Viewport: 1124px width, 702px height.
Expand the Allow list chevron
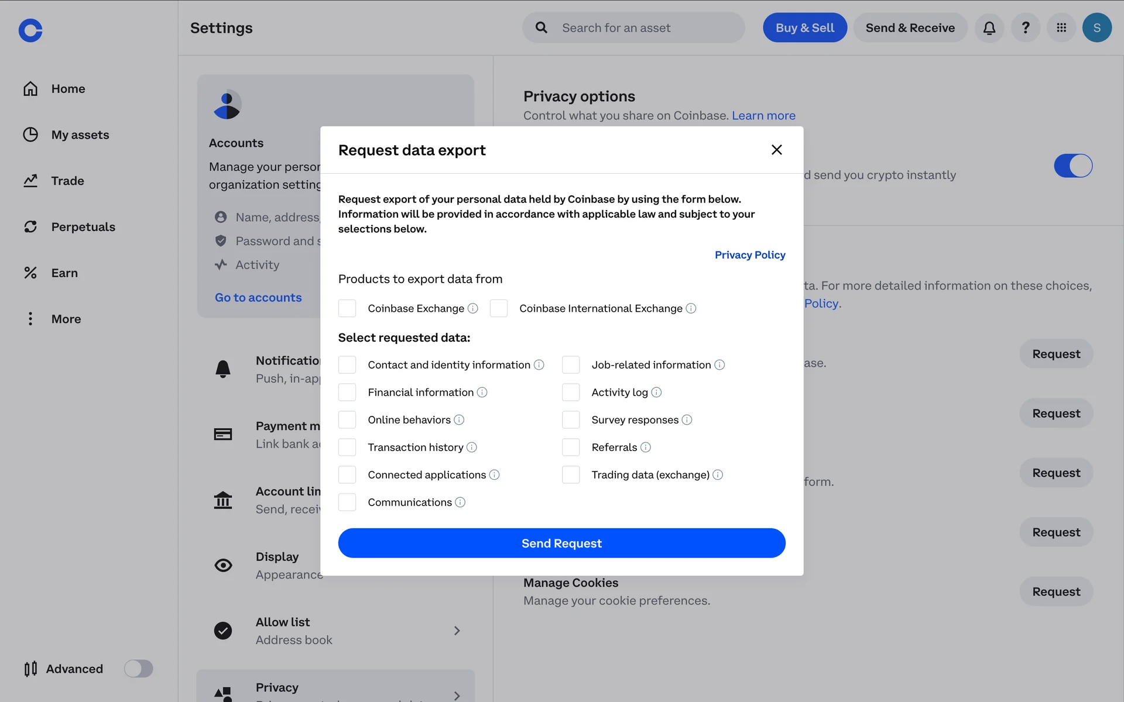[457, 631]
